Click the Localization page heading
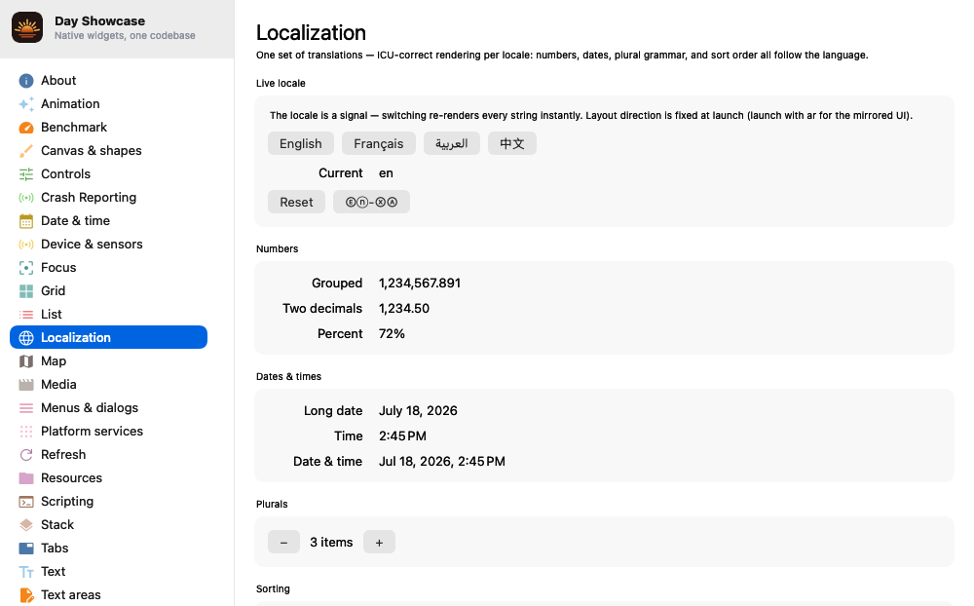 coord(311,32)
